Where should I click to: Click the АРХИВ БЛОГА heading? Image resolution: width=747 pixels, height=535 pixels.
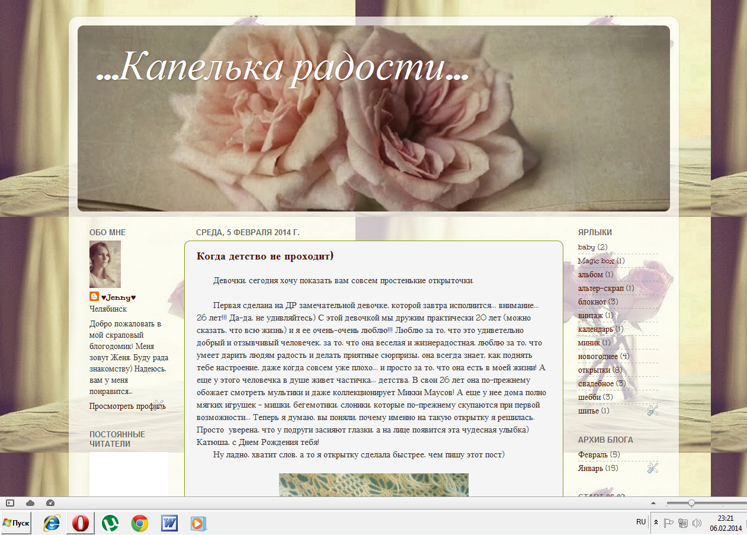(605, 440)
